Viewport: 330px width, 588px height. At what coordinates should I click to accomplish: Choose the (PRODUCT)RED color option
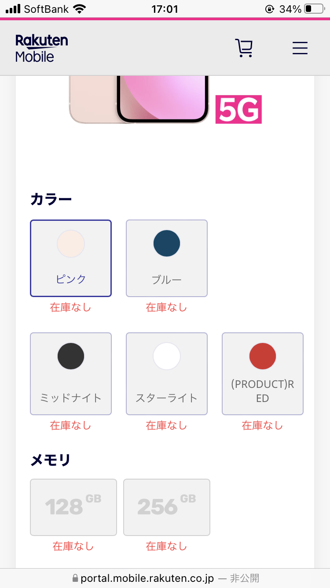coord(263,373)
